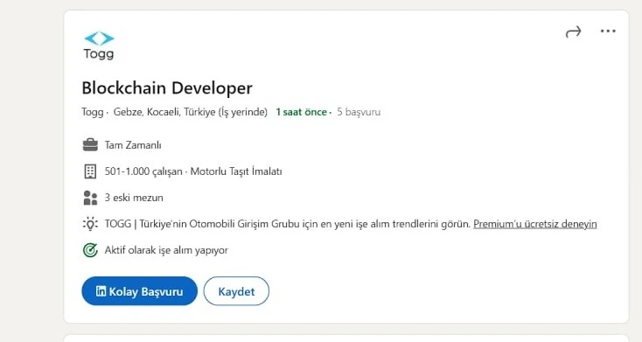Click the lightbulb insights icon

click(90, 224)
